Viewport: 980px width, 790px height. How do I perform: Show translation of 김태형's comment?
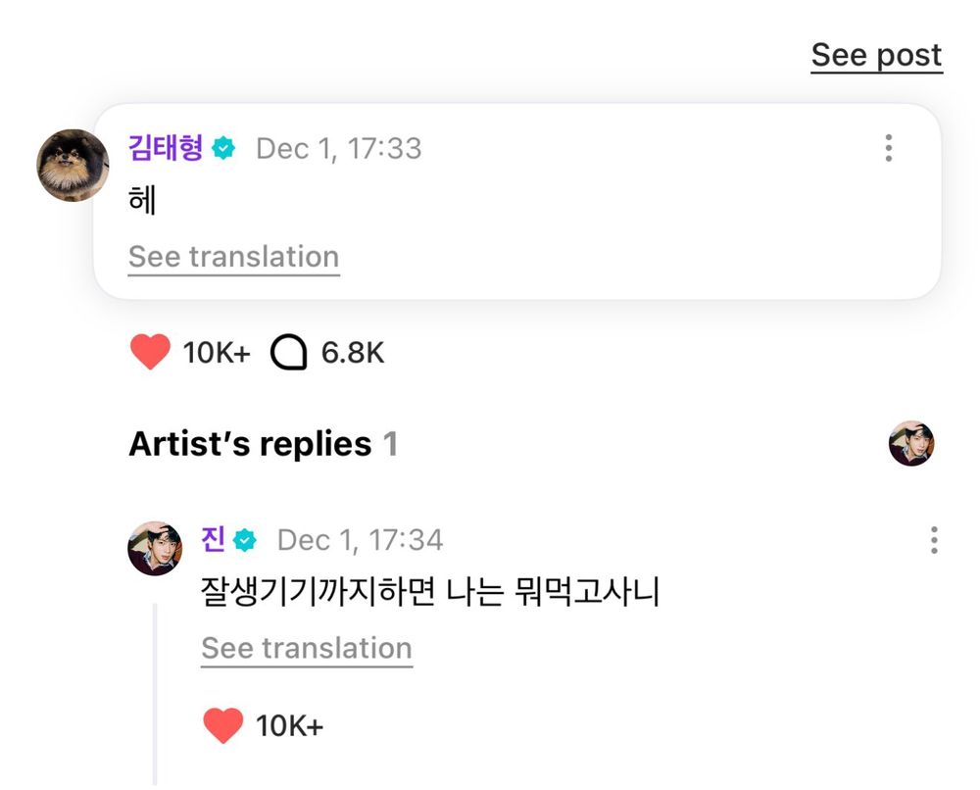pyautogui.click(x=233, y=257)
